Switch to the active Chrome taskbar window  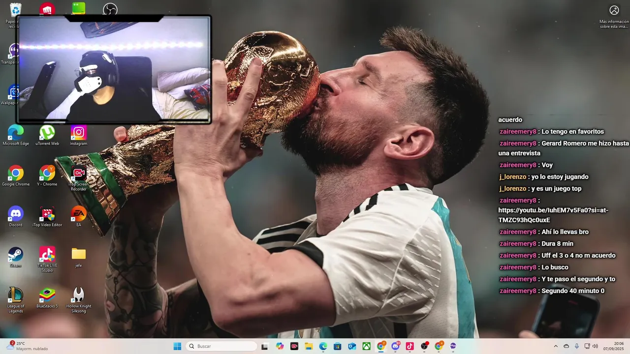coord(381,346)
